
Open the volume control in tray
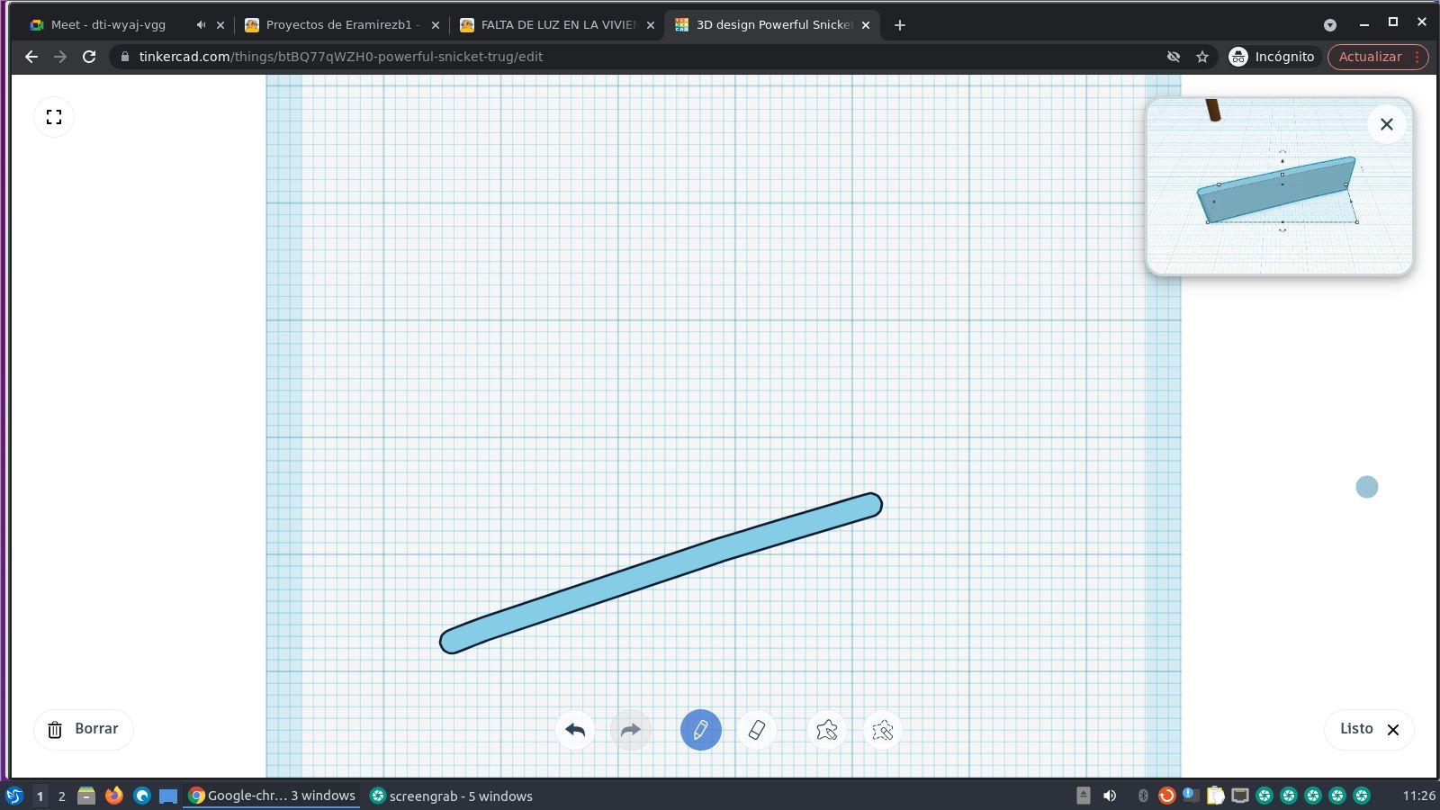[1110, 796]
